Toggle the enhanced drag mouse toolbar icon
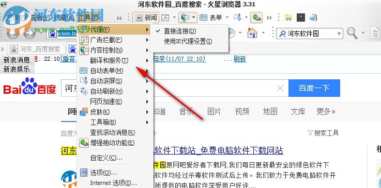Viewport: 381px width, 188px height. (x=256, y=18)
